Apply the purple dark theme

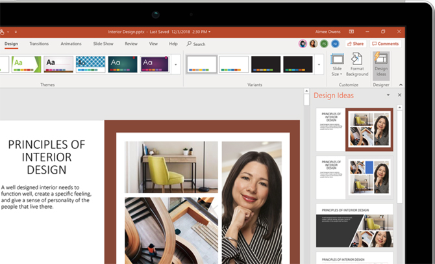point(155,64)
